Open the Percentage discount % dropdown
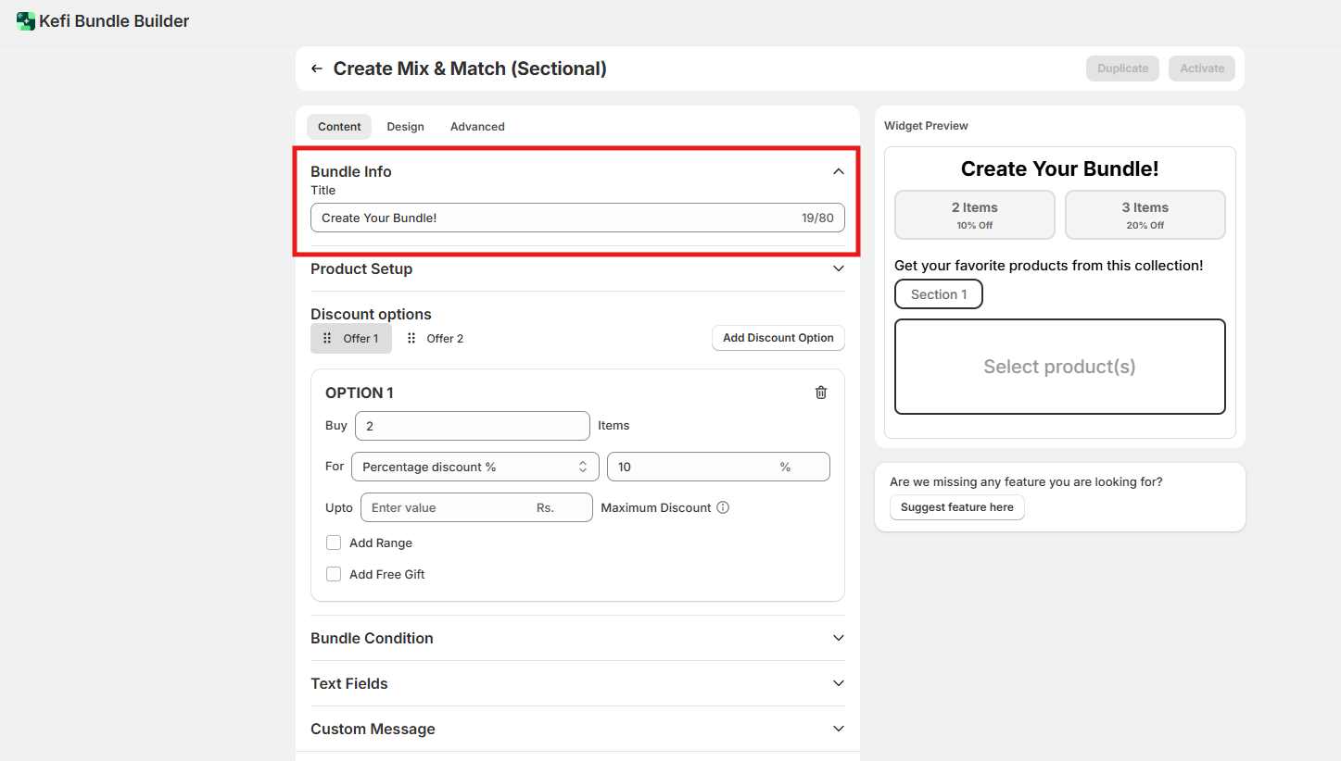The image size is (1341, 761). (474, 467)
